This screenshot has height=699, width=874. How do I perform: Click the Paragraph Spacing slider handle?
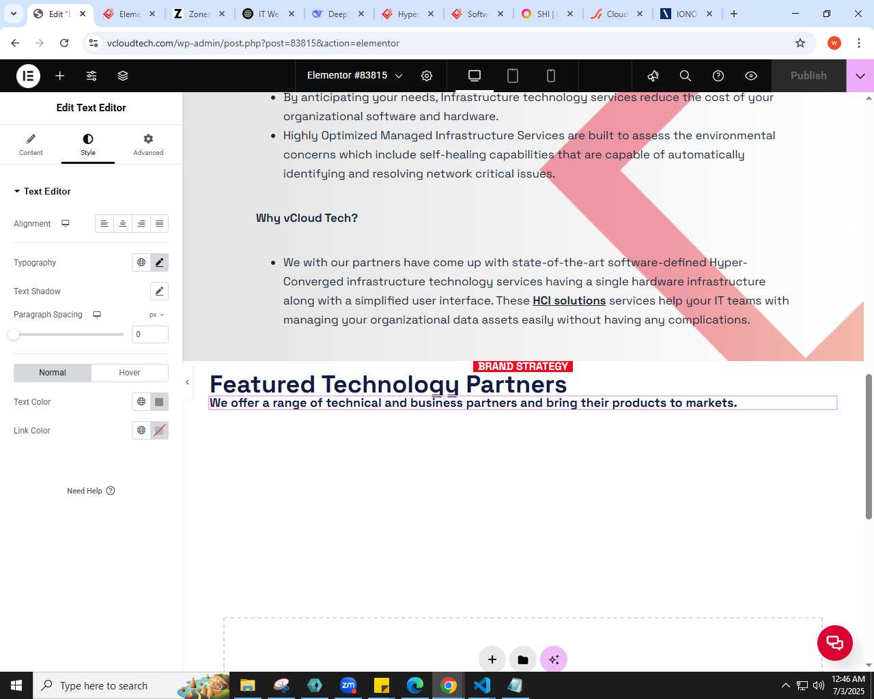click(x=14, y=334)
